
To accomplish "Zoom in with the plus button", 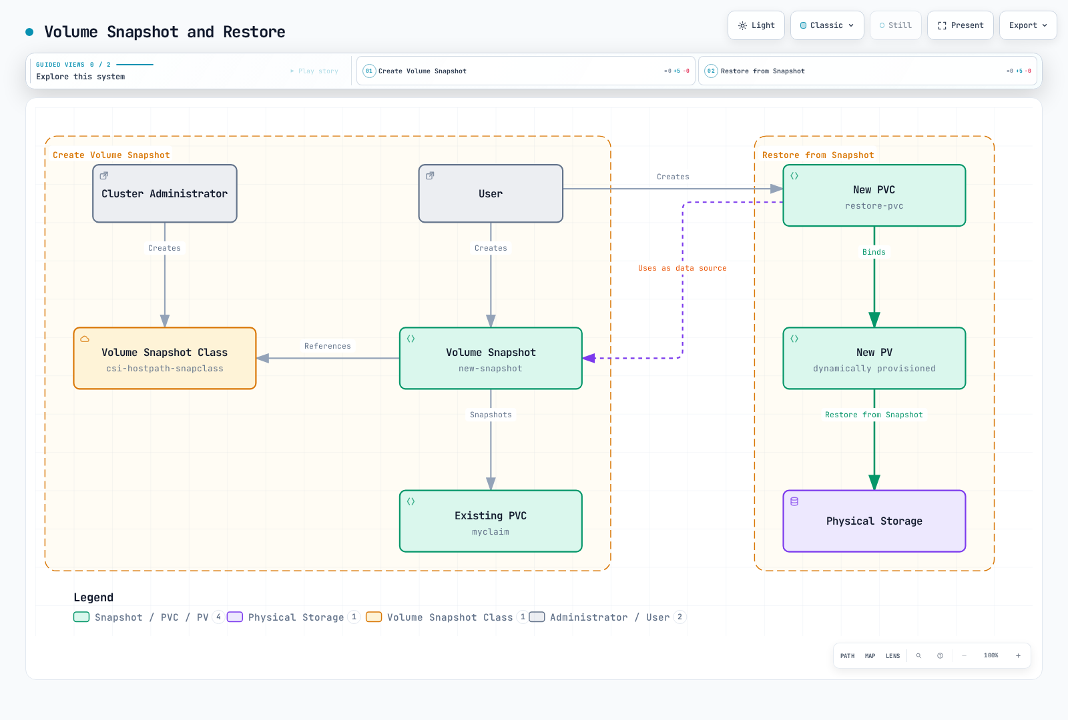I will point(1018,656).
